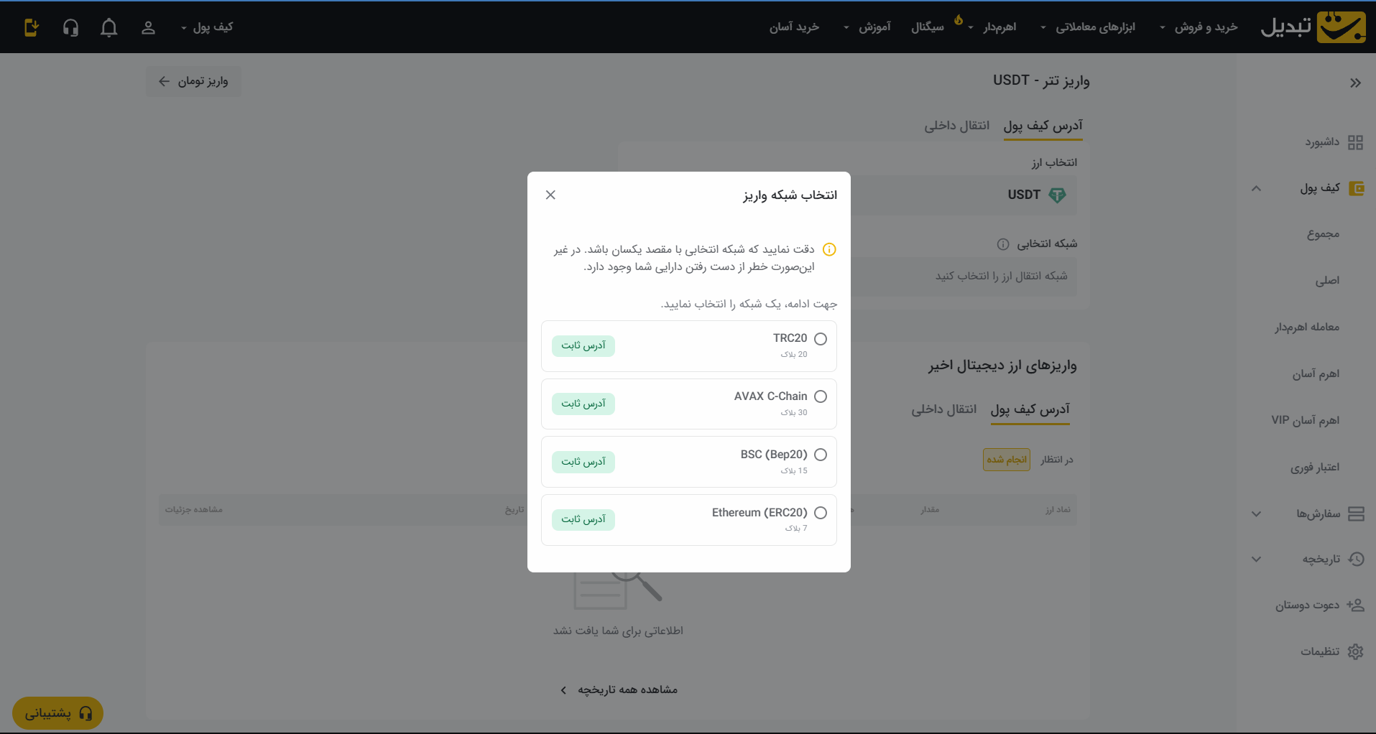The image size is (1376, 734).
Task: Select BSC (Bep20) network radio button
Action: [x=821, y=455]
